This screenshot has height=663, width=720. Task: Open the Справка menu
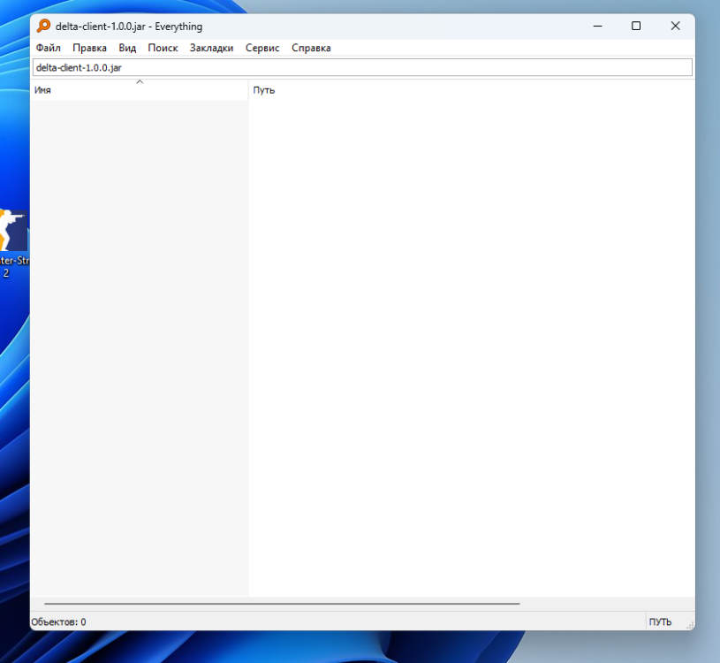311,48
